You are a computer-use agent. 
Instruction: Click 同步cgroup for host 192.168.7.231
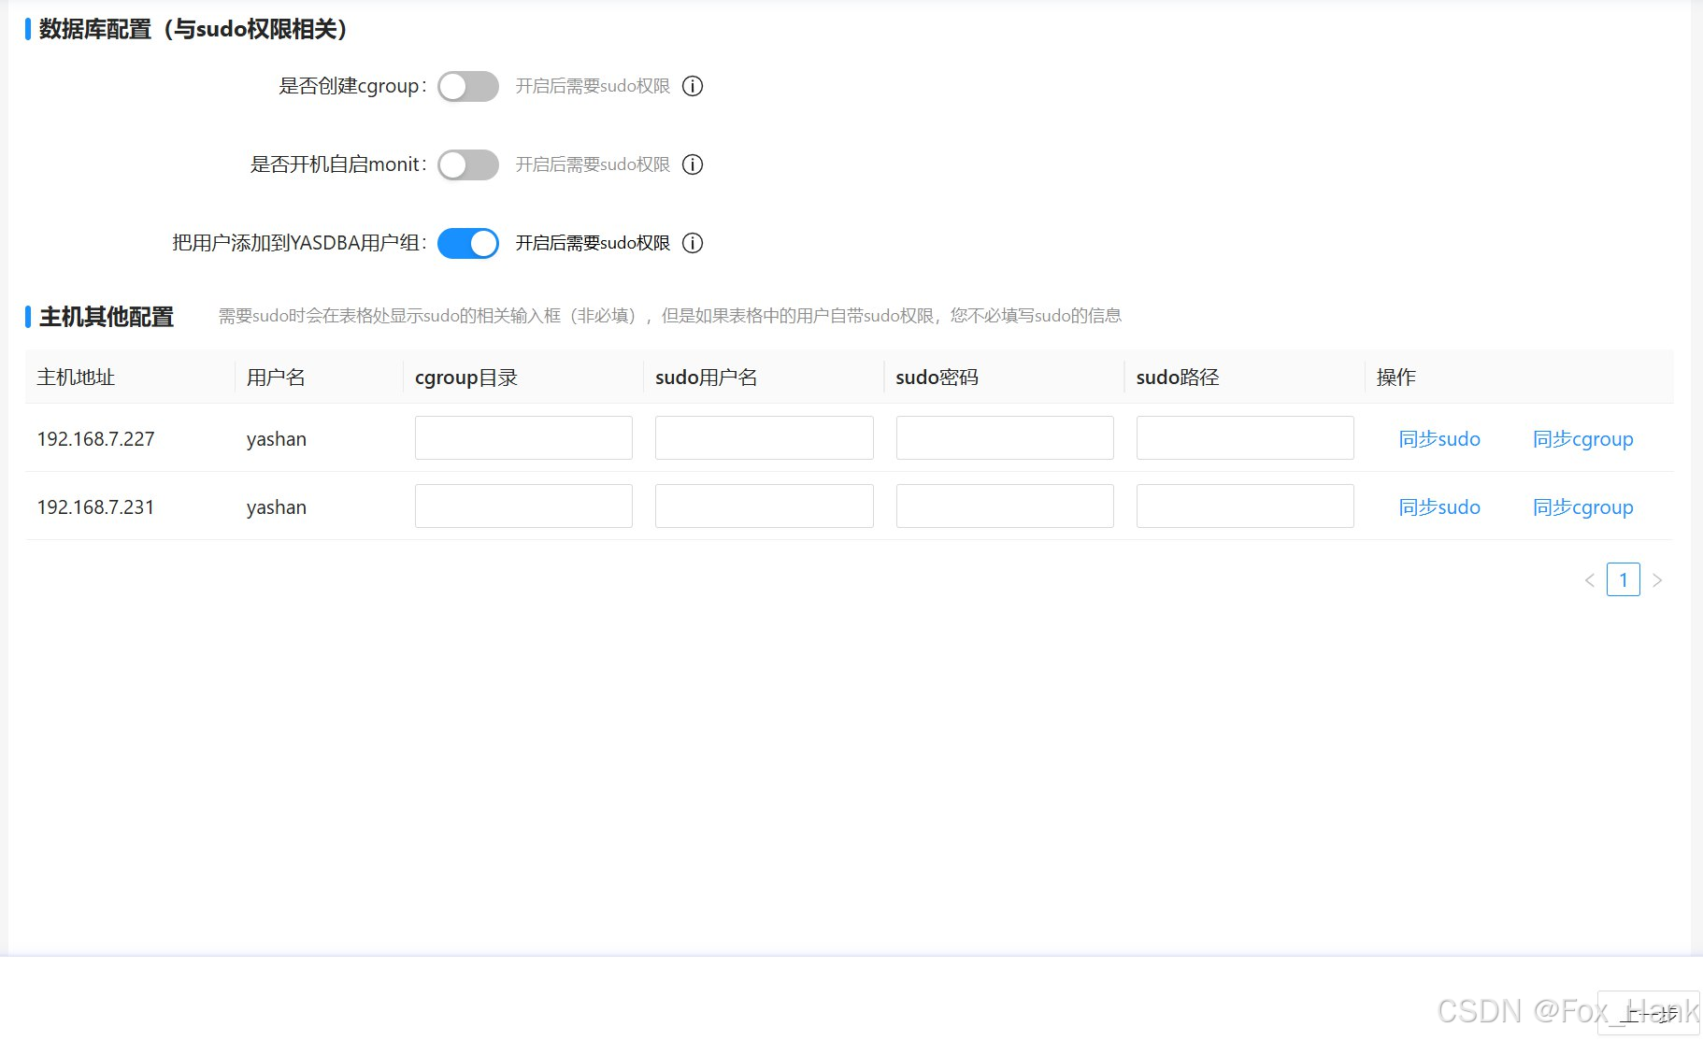pyautogui.click(x=1583, y=507)
